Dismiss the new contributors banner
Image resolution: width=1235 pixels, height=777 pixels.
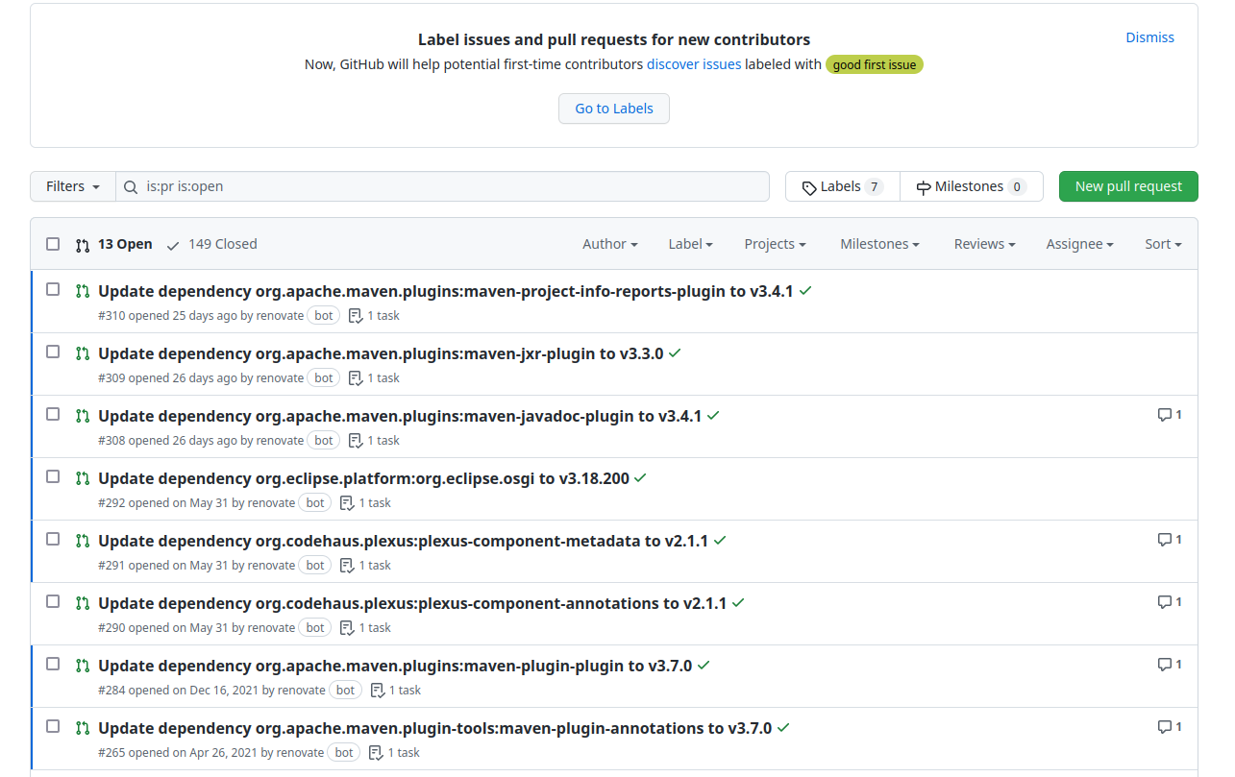click(1149, 37)
